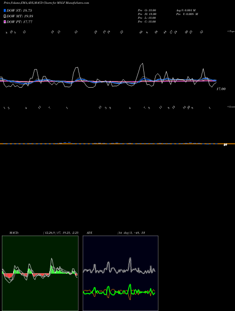The image size is (235, 311).
Task: Click the MACD: panel heading
Action: point(14,233)
